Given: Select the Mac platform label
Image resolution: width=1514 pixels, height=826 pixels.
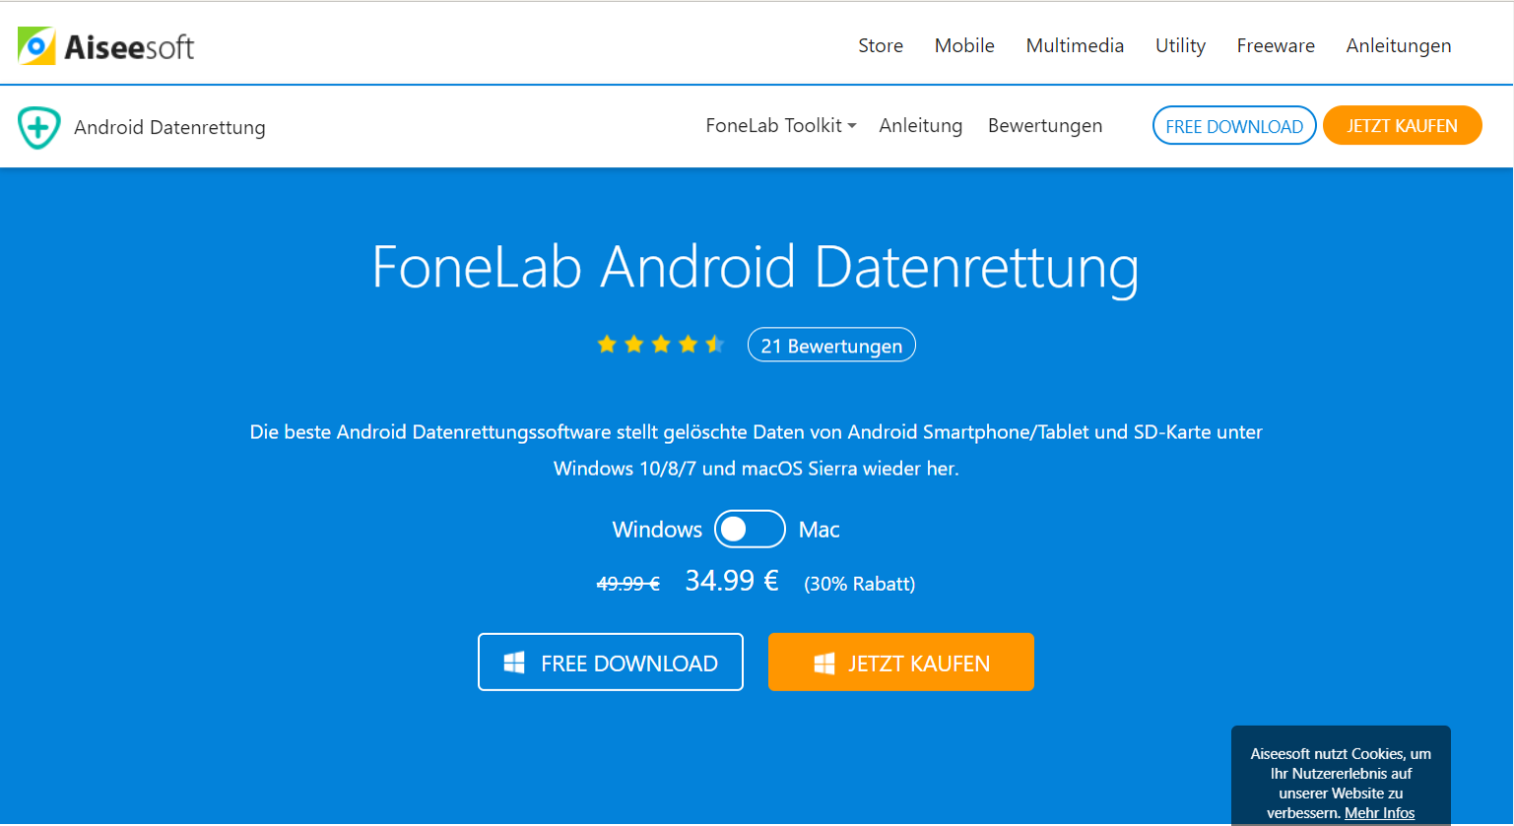Looking at the screenshot, I should click(820, 530).
